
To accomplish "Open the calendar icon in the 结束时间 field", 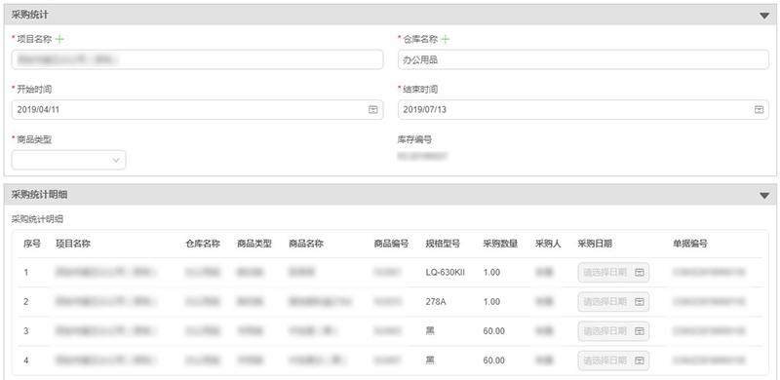I will 759,109.
